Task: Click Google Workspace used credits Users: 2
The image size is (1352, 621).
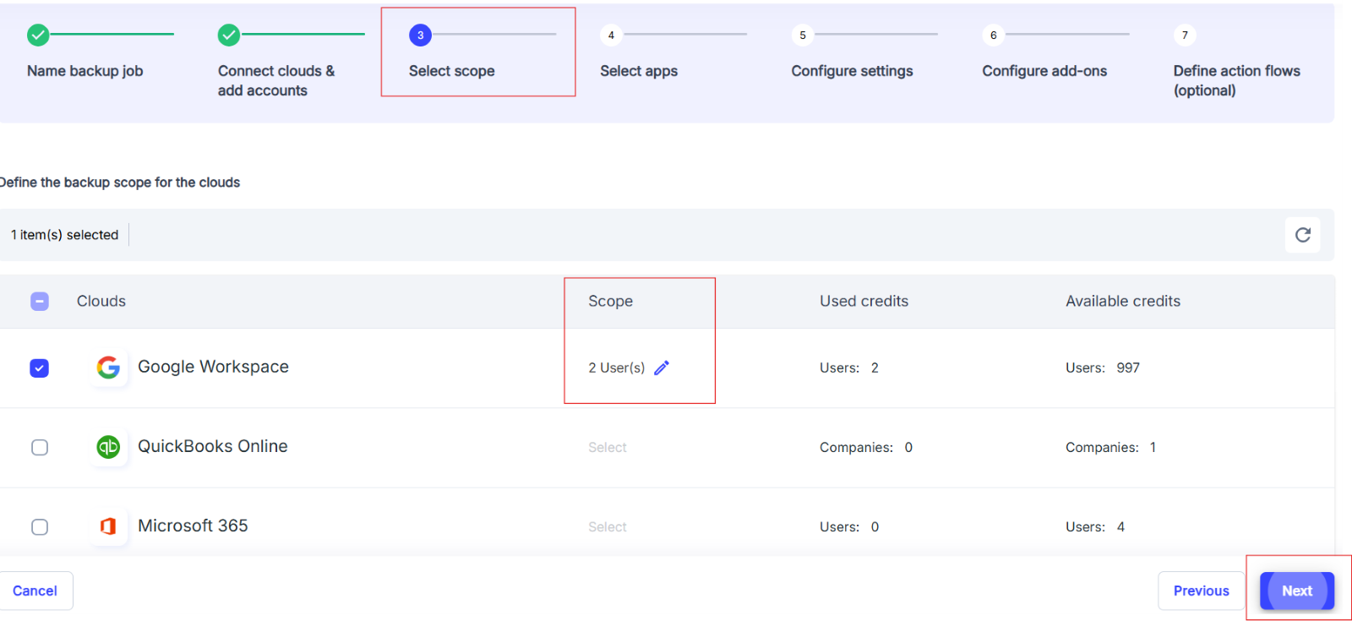Action: tap(849, 368)
